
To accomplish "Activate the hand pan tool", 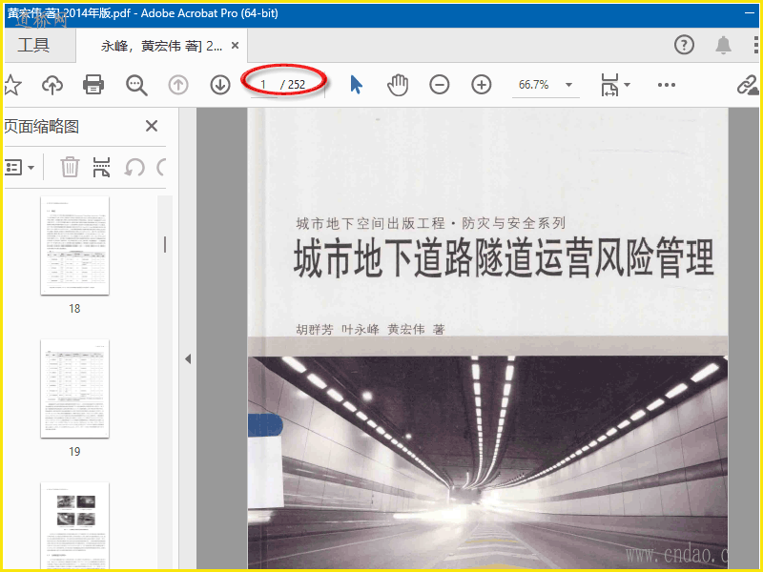I will point(398,85).
